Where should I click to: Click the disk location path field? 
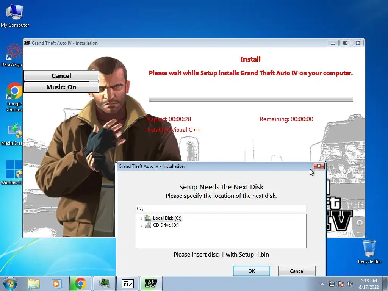click(221, 209)
